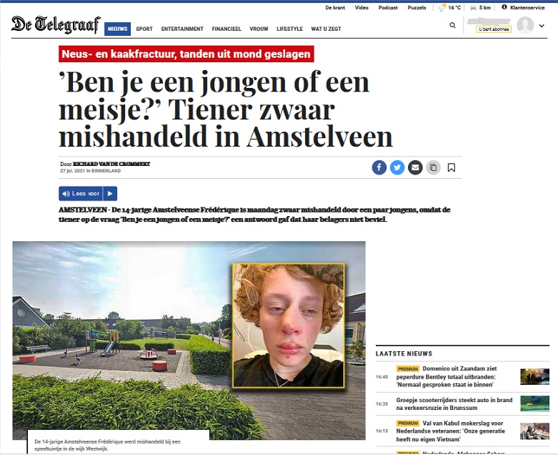This screenshot has height=455, width=558.
Task: Open De krant link
Action: pos(335,7)
